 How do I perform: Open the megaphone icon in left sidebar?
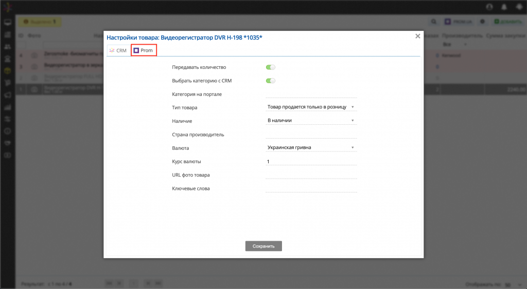click(x=7, y=95)
